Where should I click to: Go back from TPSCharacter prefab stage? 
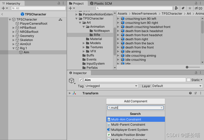[2, 14]
